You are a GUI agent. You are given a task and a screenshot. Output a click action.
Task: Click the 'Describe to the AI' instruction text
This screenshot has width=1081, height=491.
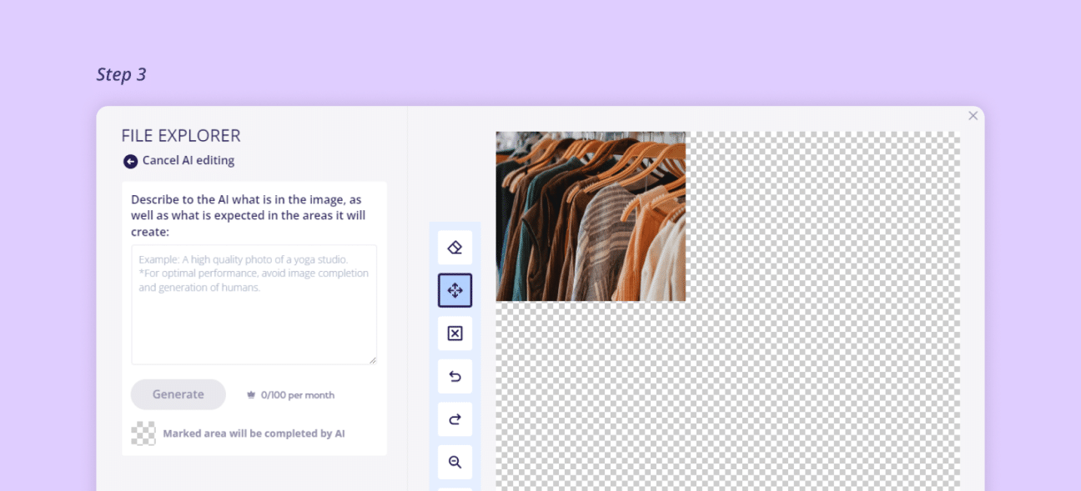pos(249,215)
